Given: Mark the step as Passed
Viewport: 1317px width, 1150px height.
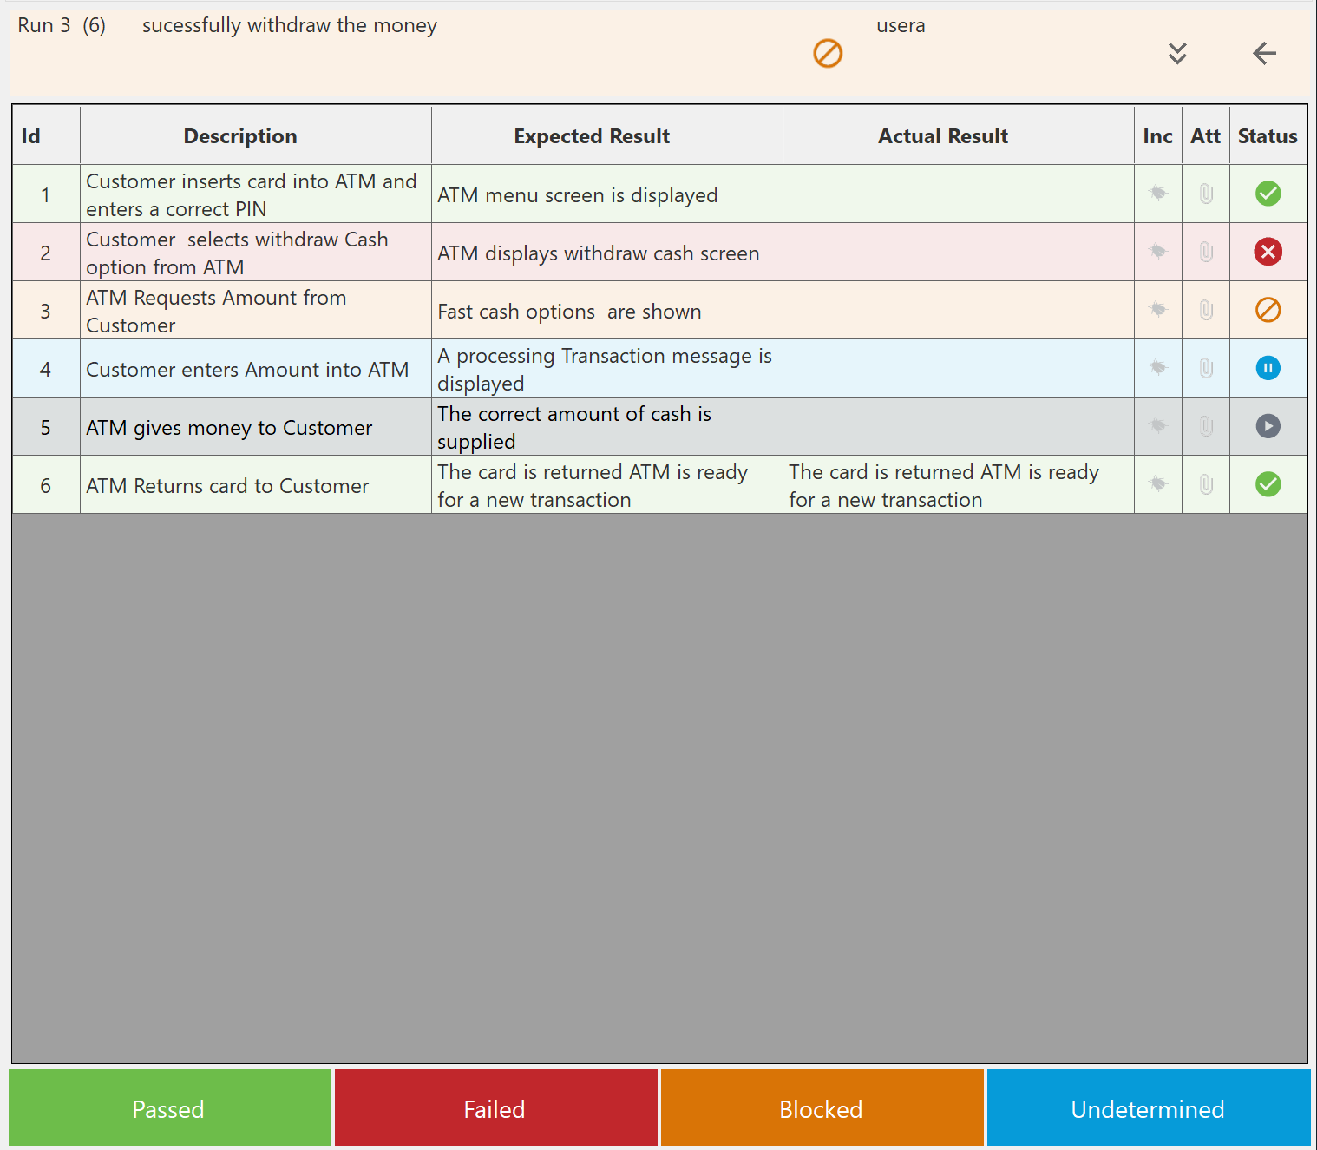Looking at the screenshot, I should pyautogui.click(x=169, y=1108).
